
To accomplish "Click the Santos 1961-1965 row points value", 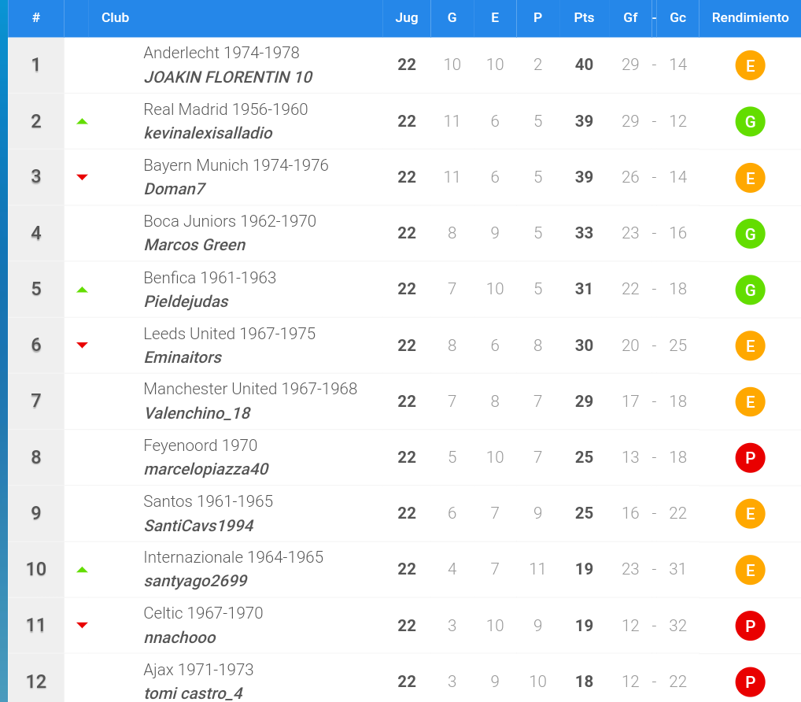I will [584, 513].
